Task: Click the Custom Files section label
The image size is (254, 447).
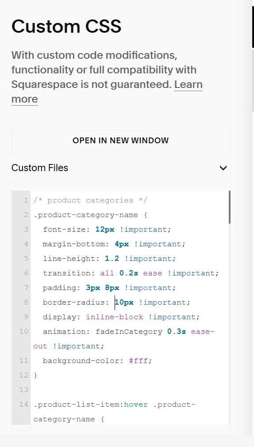Action: pos(40,168)
